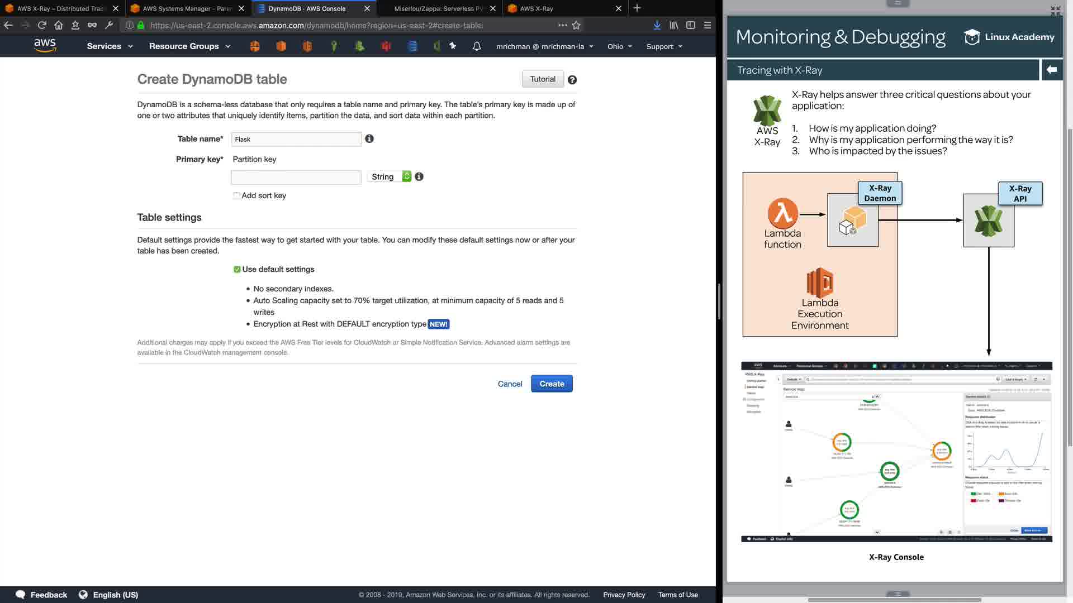Click the back arrow on the Tracing with X-Ray slide
Viewport: 1073px width, 603px height.
point(1052,70)
